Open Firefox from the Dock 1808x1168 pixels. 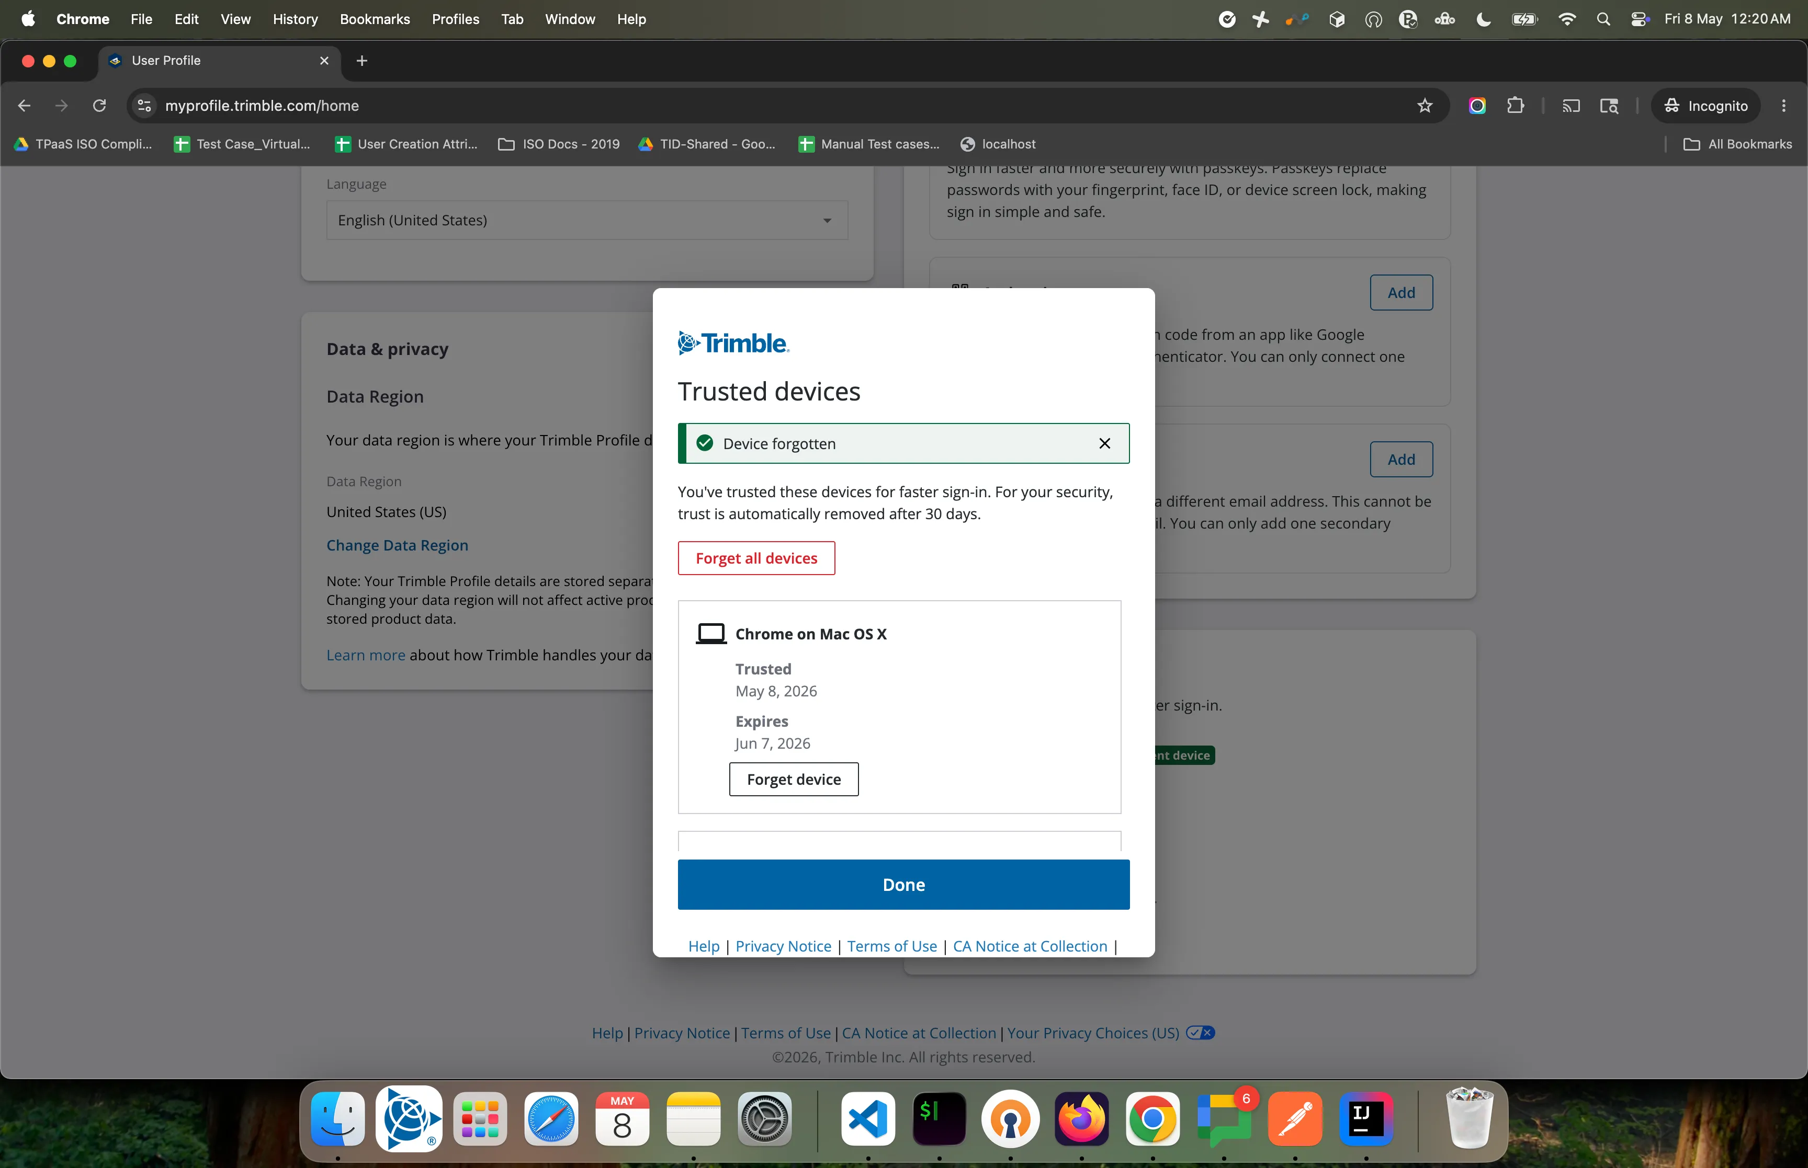[x=1081, y=1119]
